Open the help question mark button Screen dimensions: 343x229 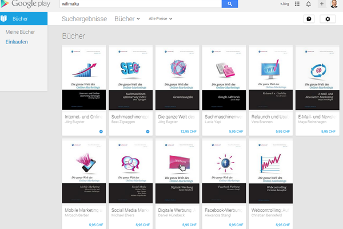click(x=309, y=19)
